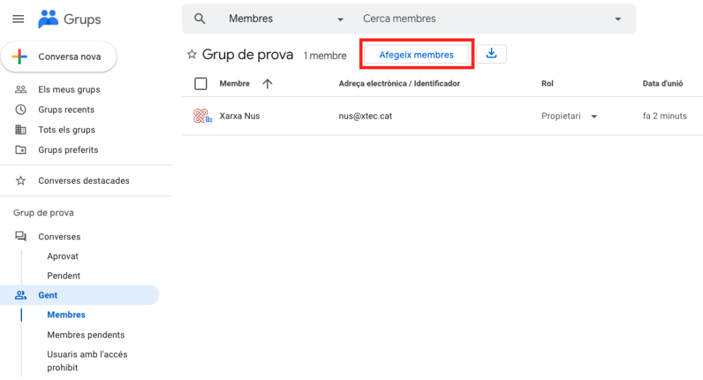Image resolution: width=703 pixels, height=380 pixels.
Task: Open the hamburger main menu
Action: (19, 19)
